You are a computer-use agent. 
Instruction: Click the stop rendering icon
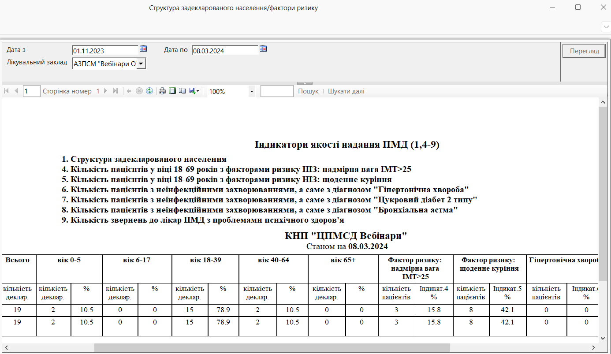pos(139,91)
